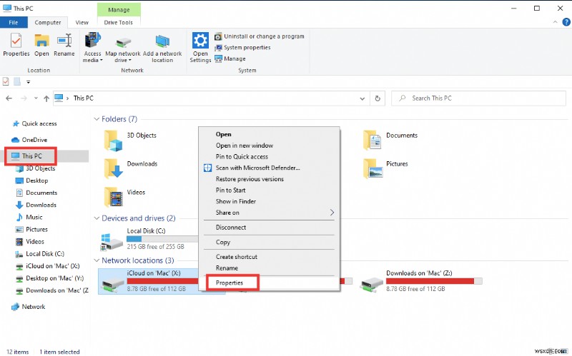Select the 3D Objects folder icon

113,141
